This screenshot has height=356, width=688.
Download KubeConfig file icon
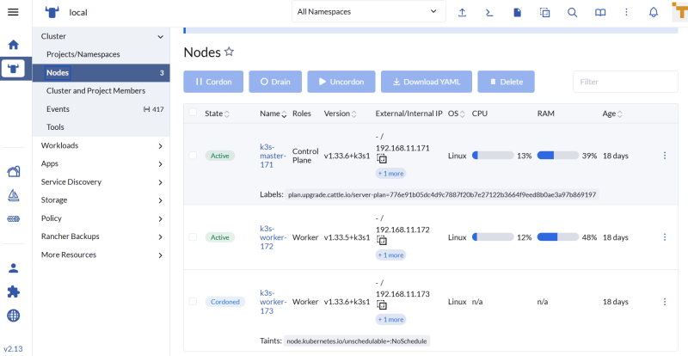518,12
